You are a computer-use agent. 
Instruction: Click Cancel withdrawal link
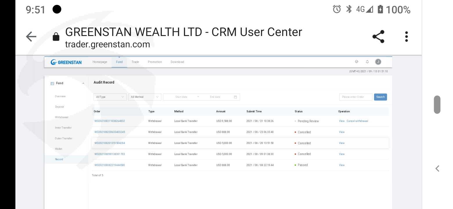[x=357, y=121]
